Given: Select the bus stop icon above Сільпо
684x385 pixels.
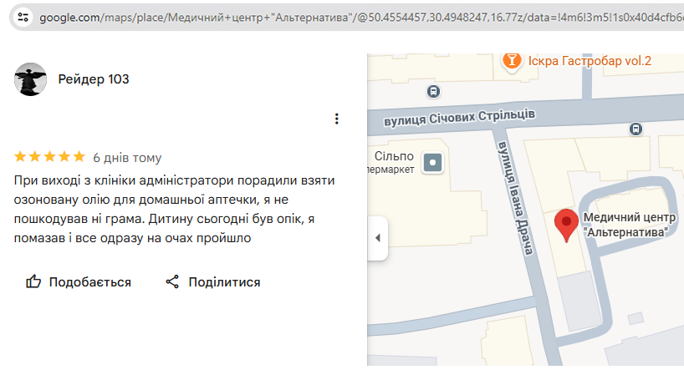Looking at the screenshot, I should click(x=433, y=92).
